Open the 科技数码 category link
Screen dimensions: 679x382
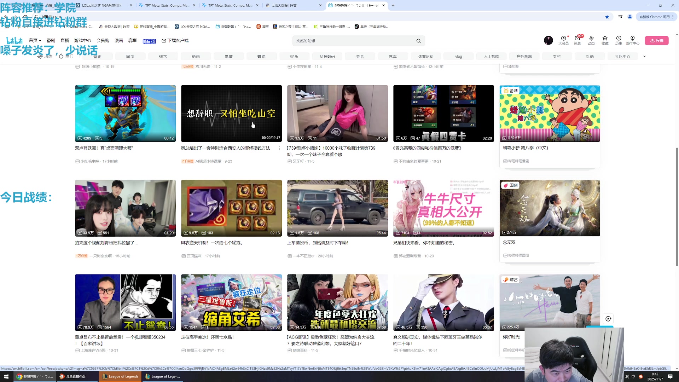327,57
